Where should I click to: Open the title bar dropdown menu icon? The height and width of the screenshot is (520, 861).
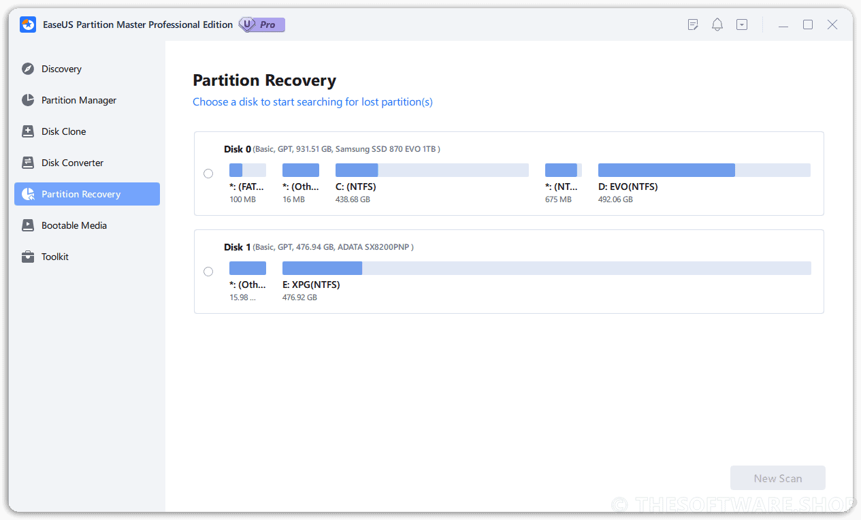(x=742, y=25)
